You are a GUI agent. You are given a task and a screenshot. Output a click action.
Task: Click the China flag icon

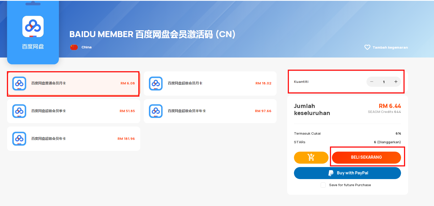click(x=74, y=47)
